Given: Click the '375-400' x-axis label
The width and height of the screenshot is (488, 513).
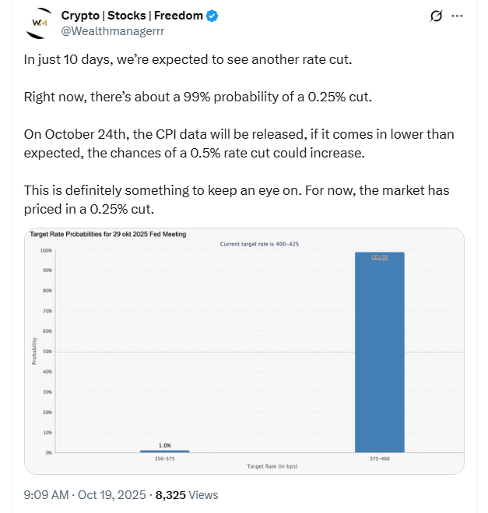Looking at the screenshot, I should click(x=380, y=458).
